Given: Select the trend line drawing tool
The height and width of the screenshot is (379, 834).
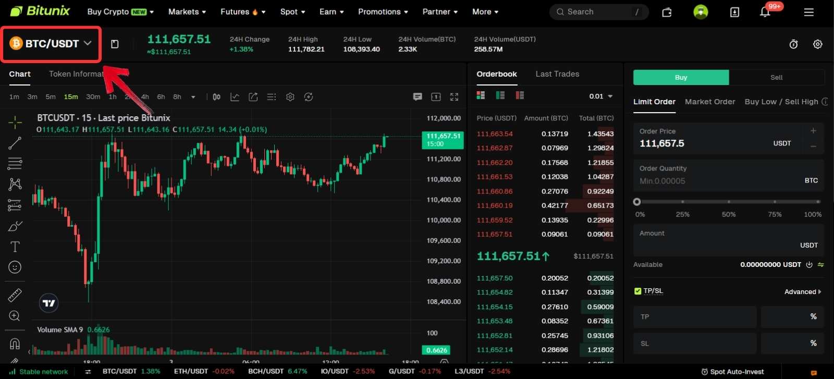Looking at the screenshot, I should pos(15,143).
